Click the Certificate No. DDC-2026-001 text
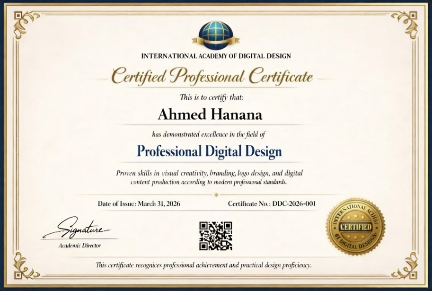Viewport: 432px width, 291px height. pos(272,204)
